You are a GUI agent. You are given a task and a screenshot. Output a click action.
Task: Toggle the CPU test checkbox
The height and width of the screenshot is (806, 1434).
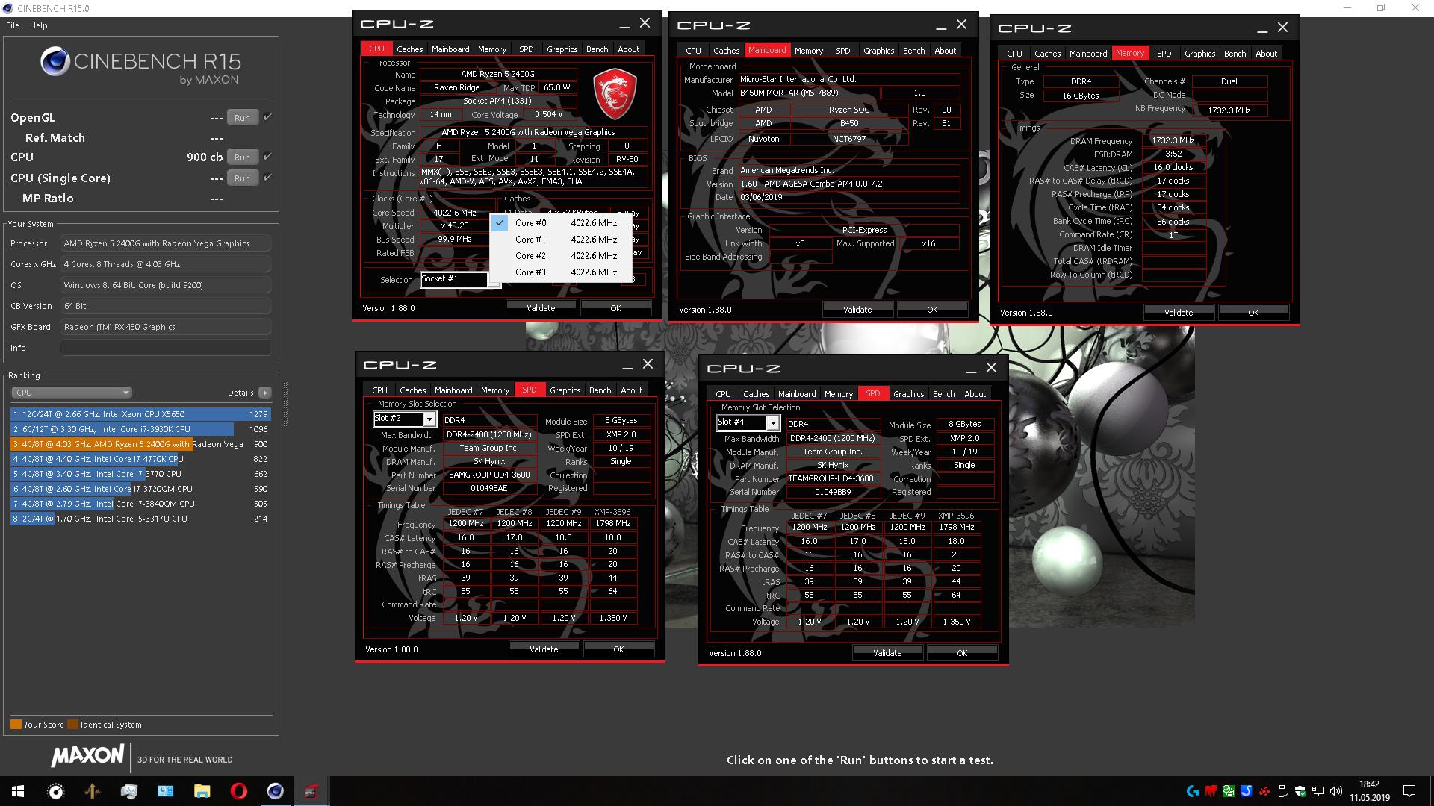[267, 157]
